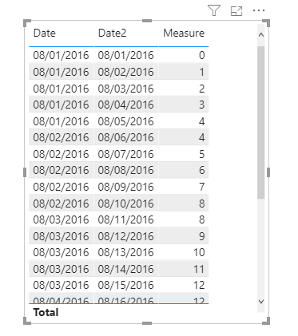Click Measure value 2
Image resolution: width=298 pixels, height=336 pixels.
click(x=202, y=89)
